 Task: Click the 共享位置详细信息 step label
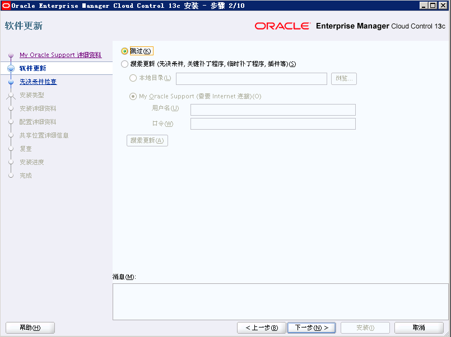click(x=44, y=135)
